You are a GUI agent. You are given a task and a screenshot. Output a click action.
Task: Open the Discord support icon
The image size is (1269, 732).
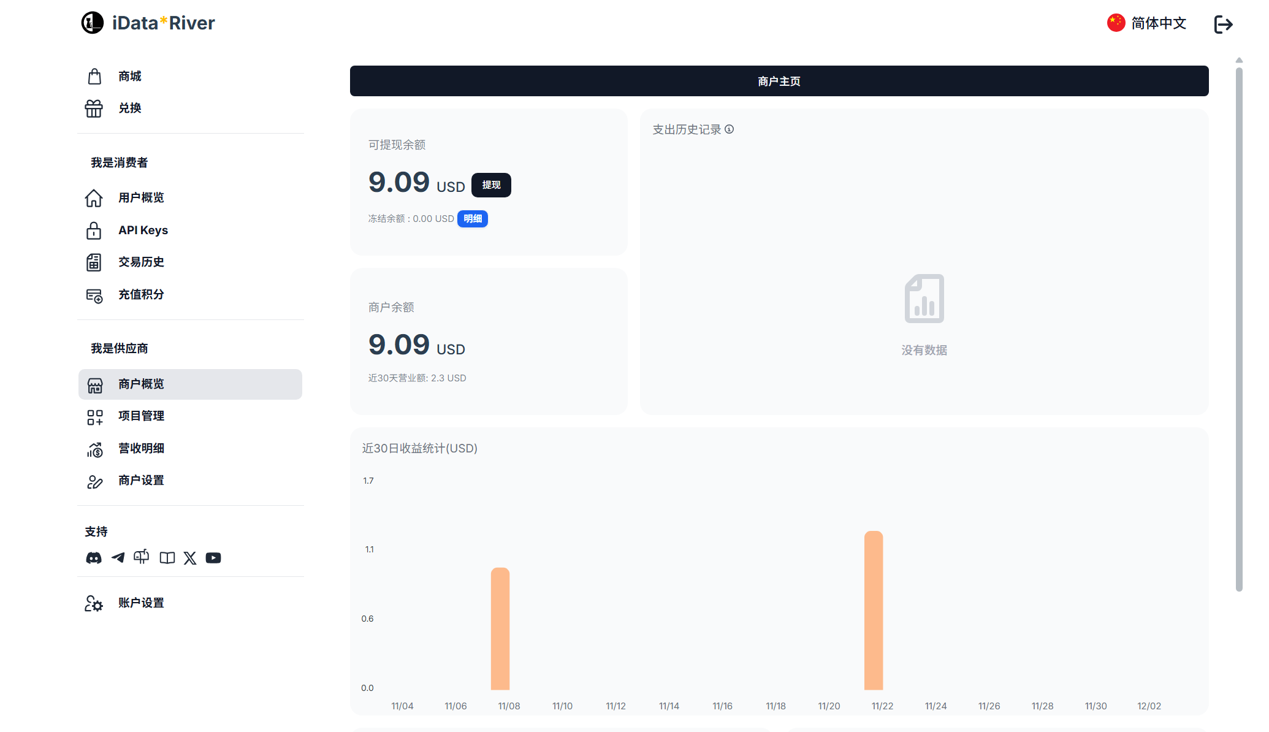pos(94,558)
